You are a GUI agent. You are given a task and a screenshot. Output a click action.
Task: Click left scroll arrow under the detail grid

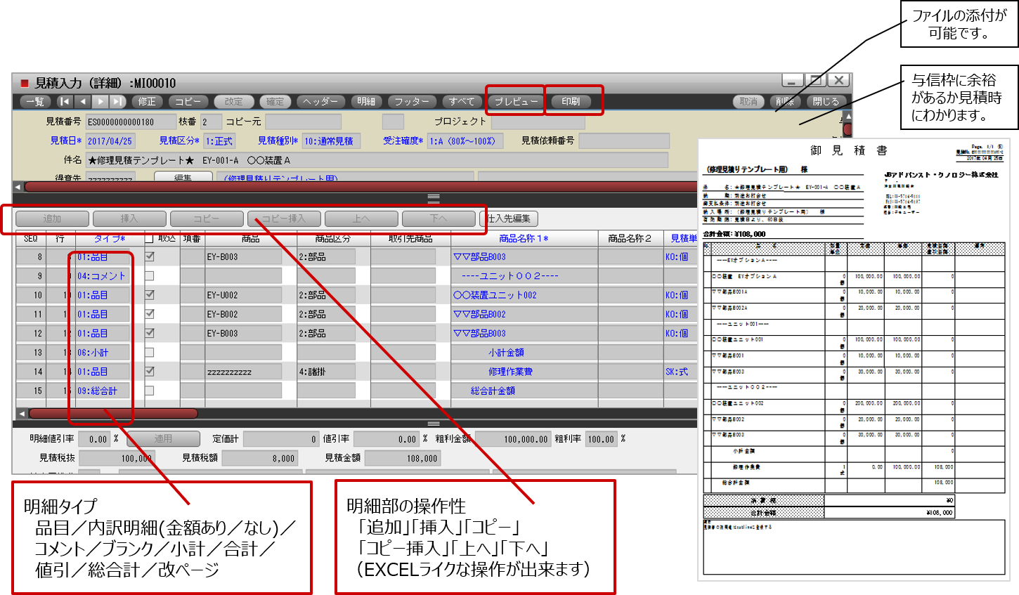pyautogui.click(x=22, y=414)
